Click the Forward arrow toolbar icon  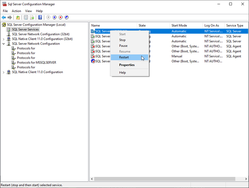10,17
